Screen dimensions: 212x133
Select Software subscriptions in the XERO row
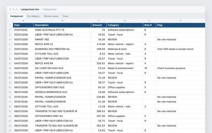coord(125,30)
